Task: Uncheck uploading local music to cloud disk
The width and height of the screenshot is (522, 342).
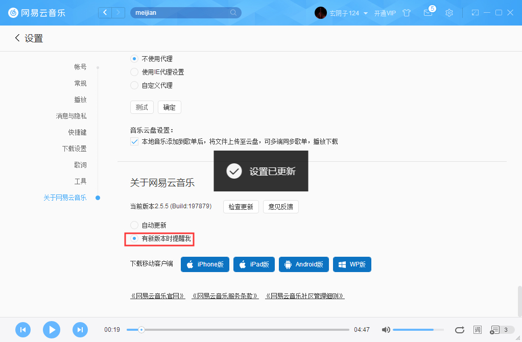Action: (x=134, y=141)
